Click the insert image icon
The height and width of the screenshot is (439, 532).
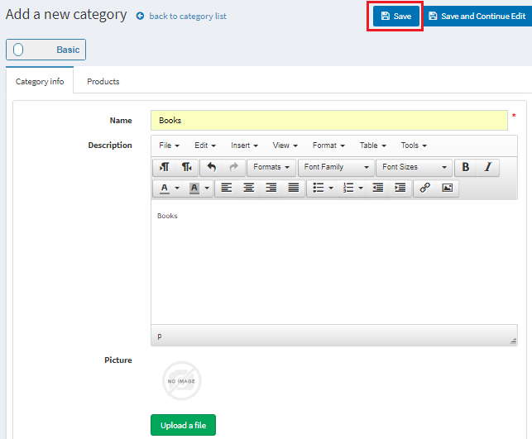pyautogui.click(x=447, y=188)
